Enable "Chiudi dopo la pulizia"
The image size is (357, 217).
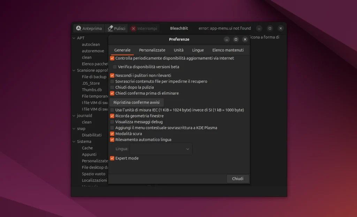(112, 87)
